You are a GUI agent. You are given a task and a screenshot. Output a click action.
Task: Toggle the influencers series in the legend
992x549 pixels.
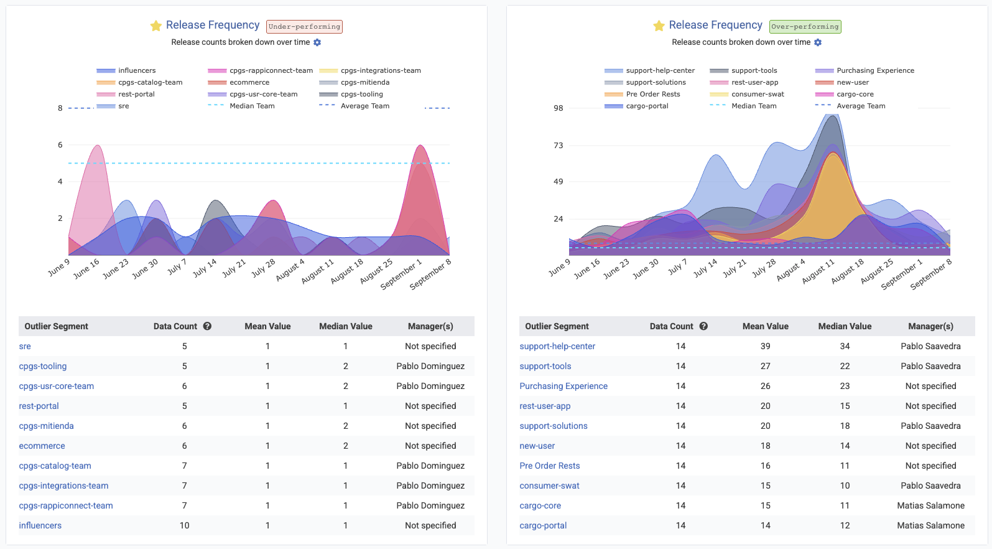coord(136,71)
